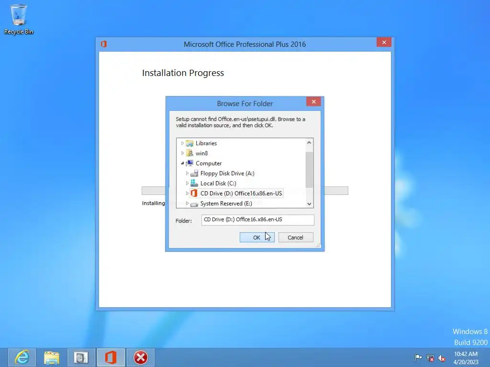The height and width of the screenshot is (367, 490).
Task: Click the Computer icon in the tree
Action: click(189, 163)
